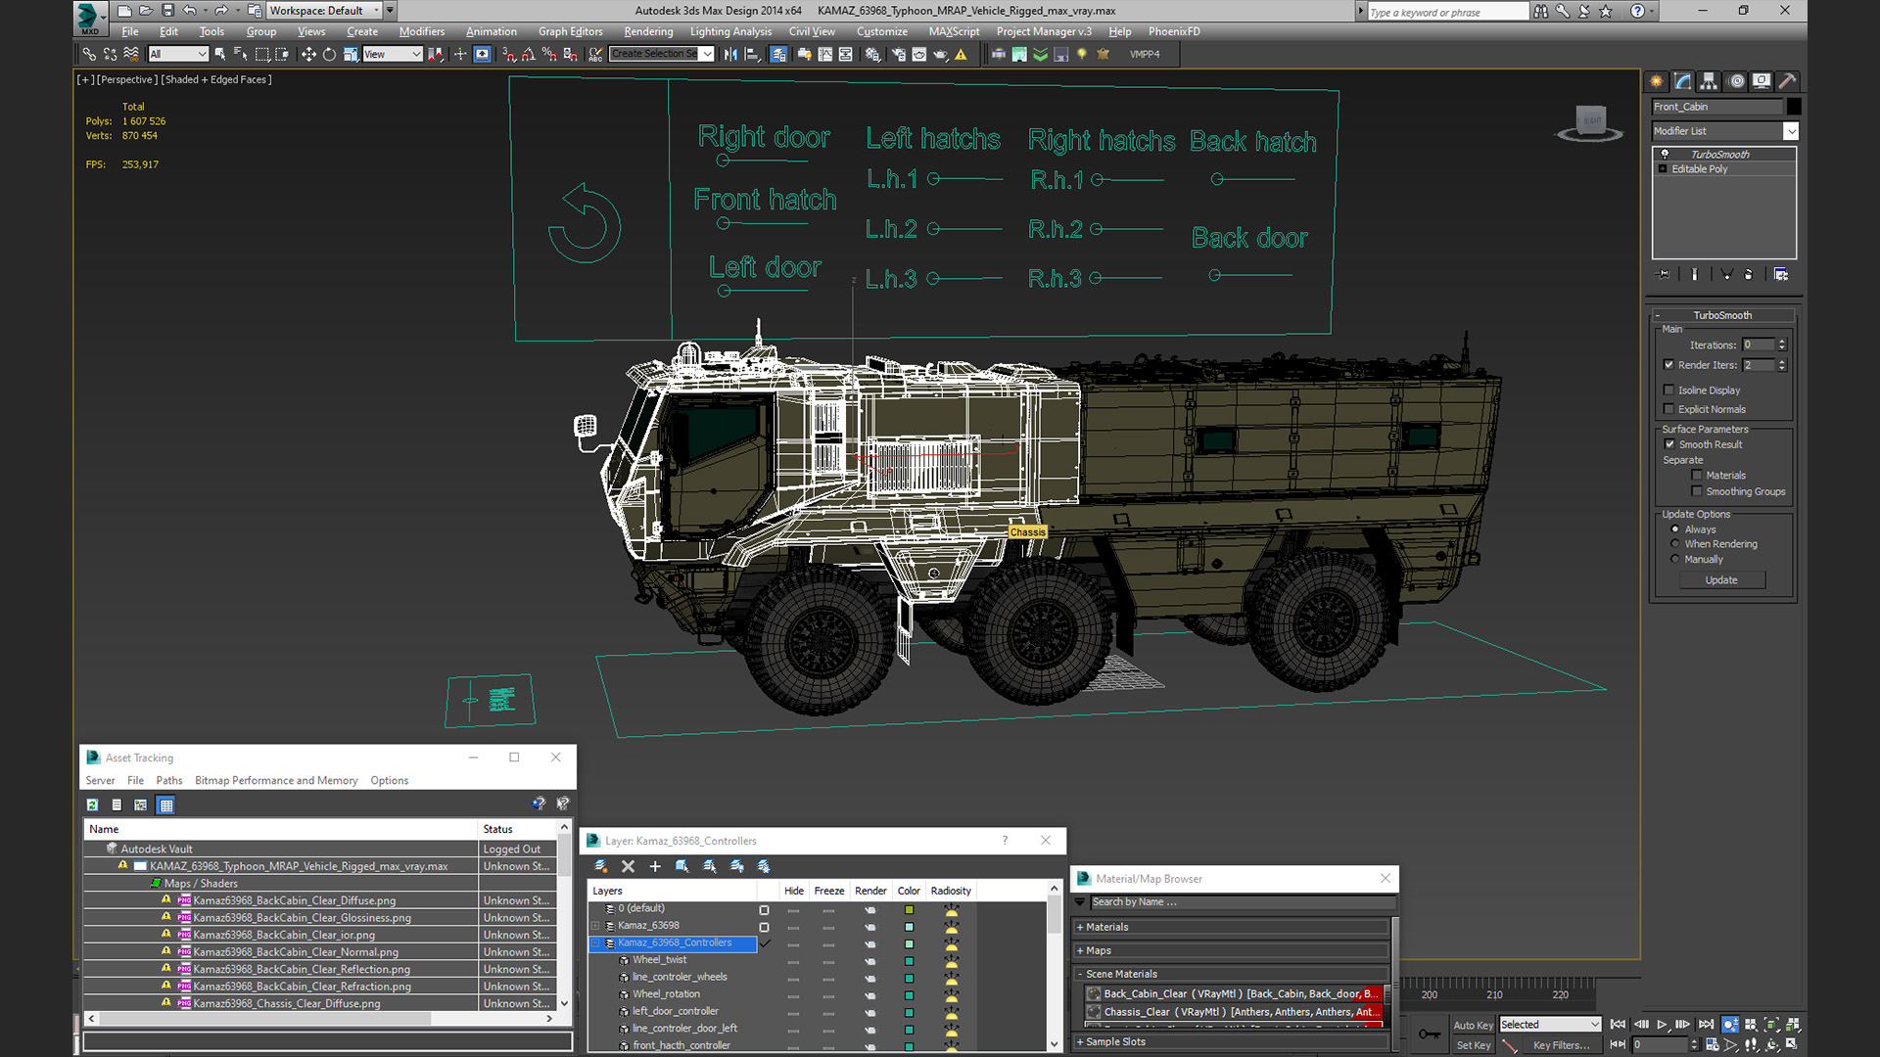This screenshot has height=1057, width=1880.
Task: Open the Graph Editors menu
Action: (x=571, y=32)
